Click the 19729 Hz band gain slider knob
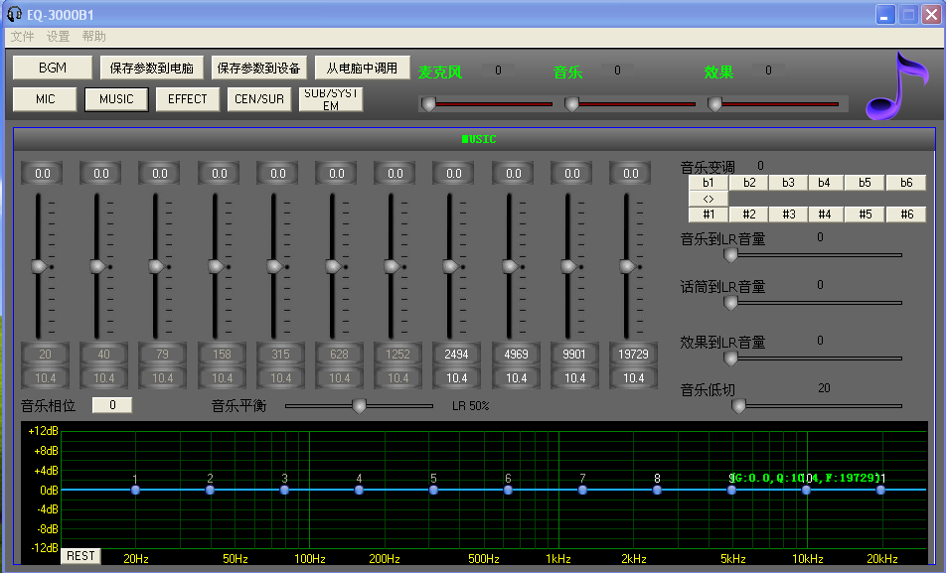This screenshot has width=946, height=573. click(627, 266)
